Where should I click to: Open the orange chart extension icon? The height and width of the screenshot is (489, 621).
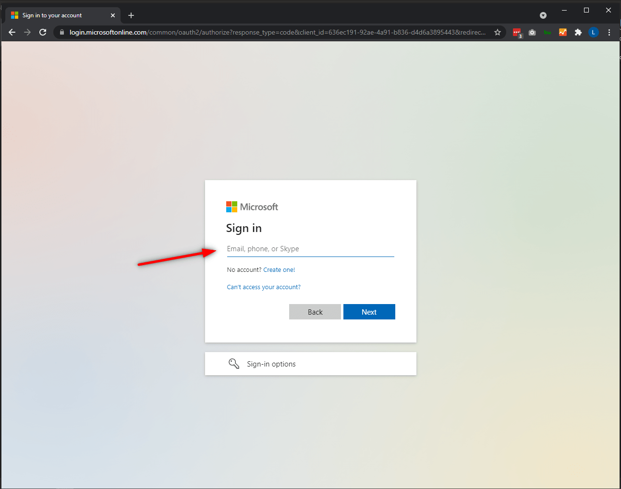point(563,32)
